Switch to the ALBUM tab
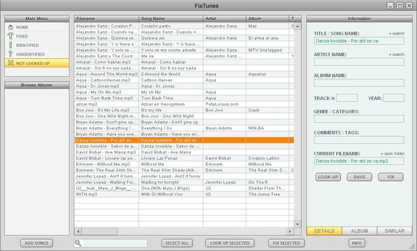This screenshot has height=251, width=417. (359, 231)
